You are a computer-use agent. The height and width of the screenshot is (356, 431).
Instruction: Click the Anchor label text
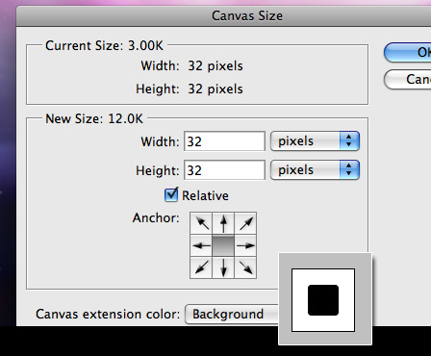click(156, 218)
